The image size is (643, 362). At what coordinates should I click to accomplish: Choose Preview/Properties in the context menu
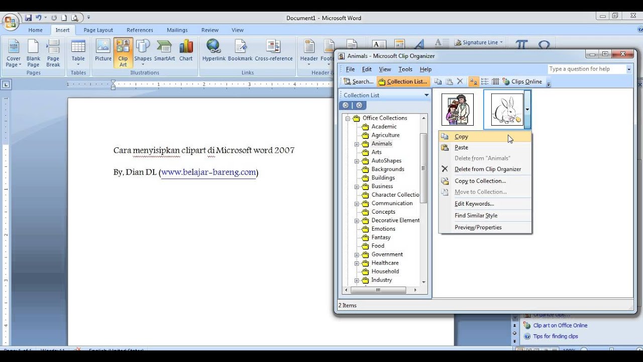485,227
